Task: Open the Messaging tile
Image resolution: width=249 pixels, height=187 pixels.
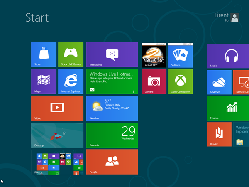Action: click(112, 54)
